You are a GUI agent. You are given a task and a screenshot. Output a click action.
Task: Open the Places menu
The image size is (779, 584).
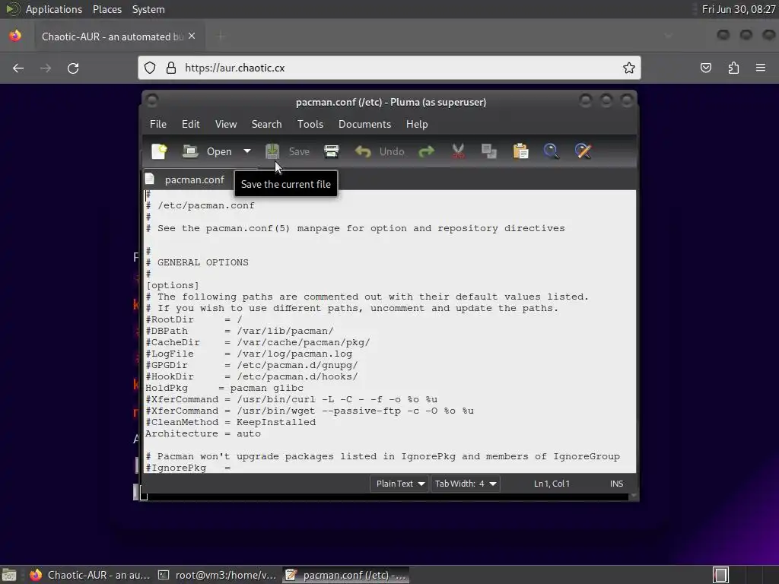[x=107, y=9]
